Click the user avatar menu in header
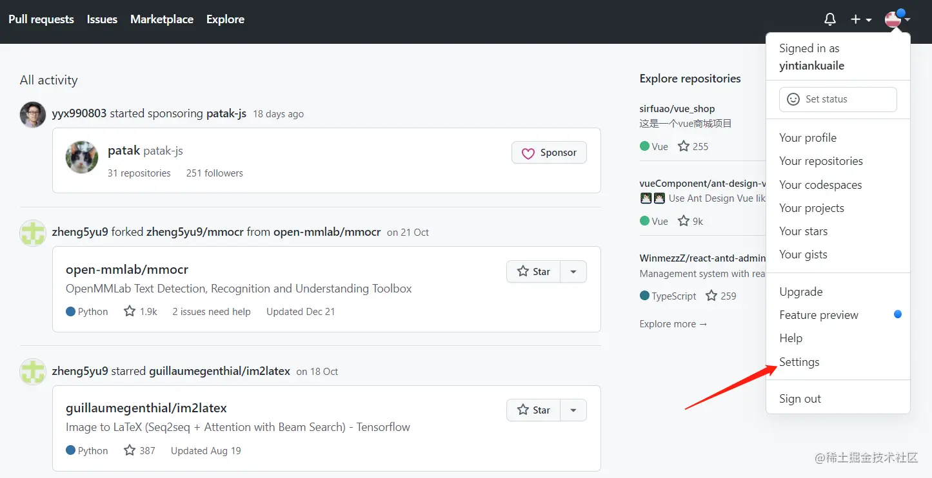The height and width of the screenshot is (478, 932). tap(897, 19)
